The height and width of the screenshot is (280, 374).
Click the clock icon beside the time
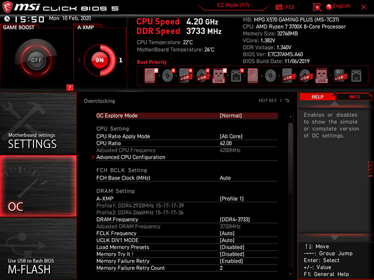tap(7, 19)
